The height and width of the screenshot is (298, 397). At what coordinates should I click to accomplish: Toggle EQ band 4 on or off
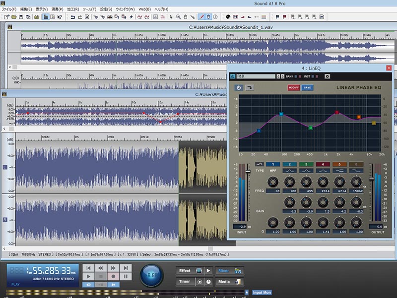click(x=323, y=164)
